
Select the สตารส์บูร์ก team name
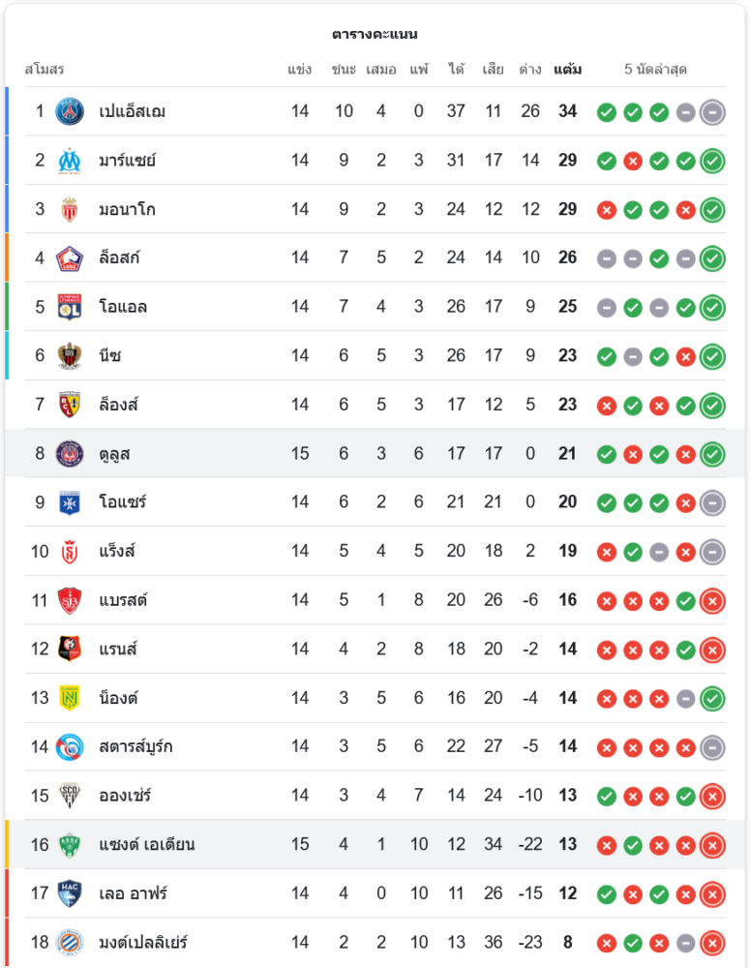[x=135, y=746]
